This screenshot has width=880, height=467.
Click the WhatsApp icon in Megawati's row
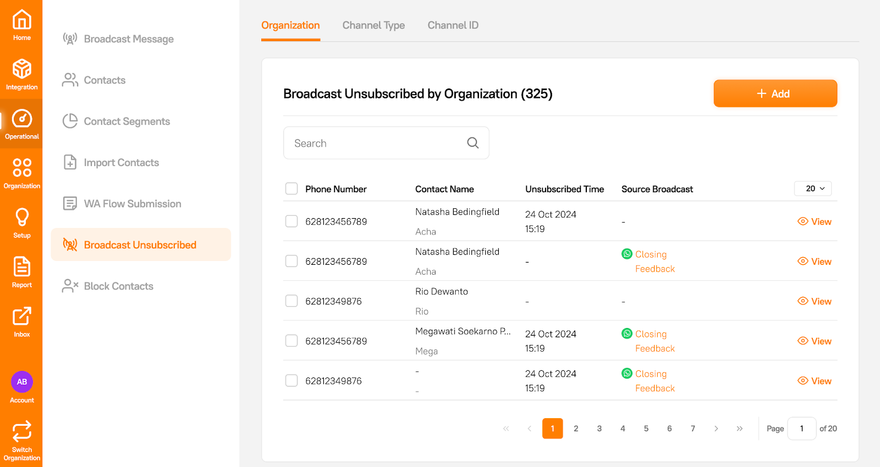pos(627,333)
